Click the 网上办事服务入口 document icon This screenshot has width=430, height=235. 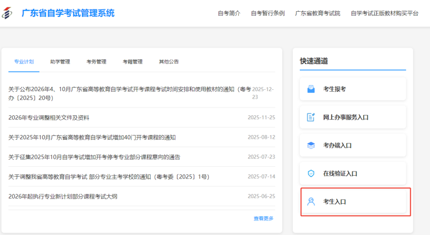311,117
